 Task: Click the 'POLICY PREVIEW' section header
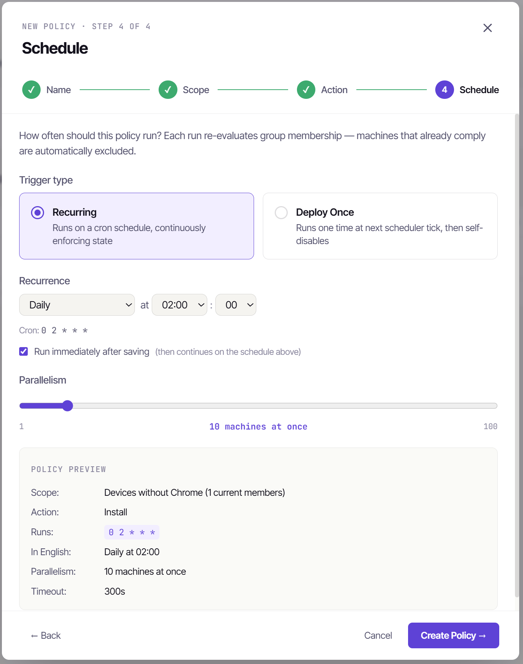coord(69,469)
